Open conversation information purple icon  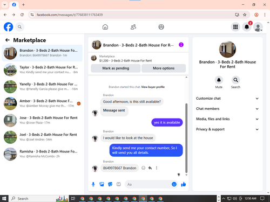pyautogui.click(x=181, y=45)
